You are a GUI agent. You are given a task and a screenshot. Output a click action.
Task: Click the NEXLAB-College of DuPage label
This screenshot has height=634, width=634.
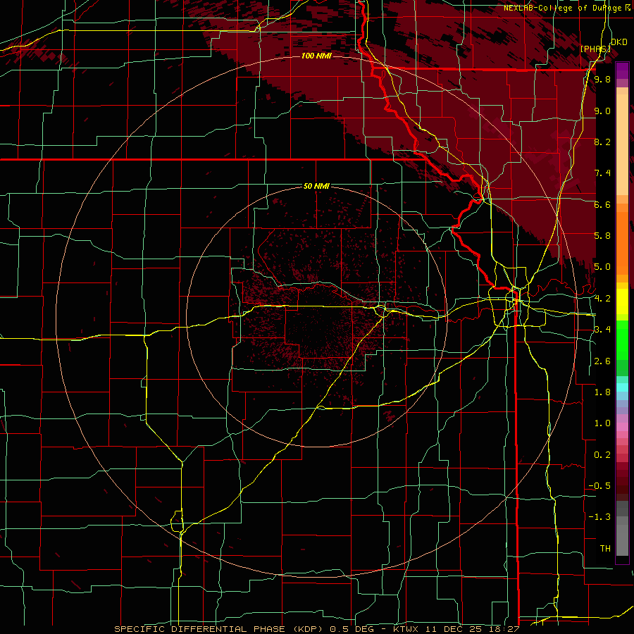tap(562, 8)
